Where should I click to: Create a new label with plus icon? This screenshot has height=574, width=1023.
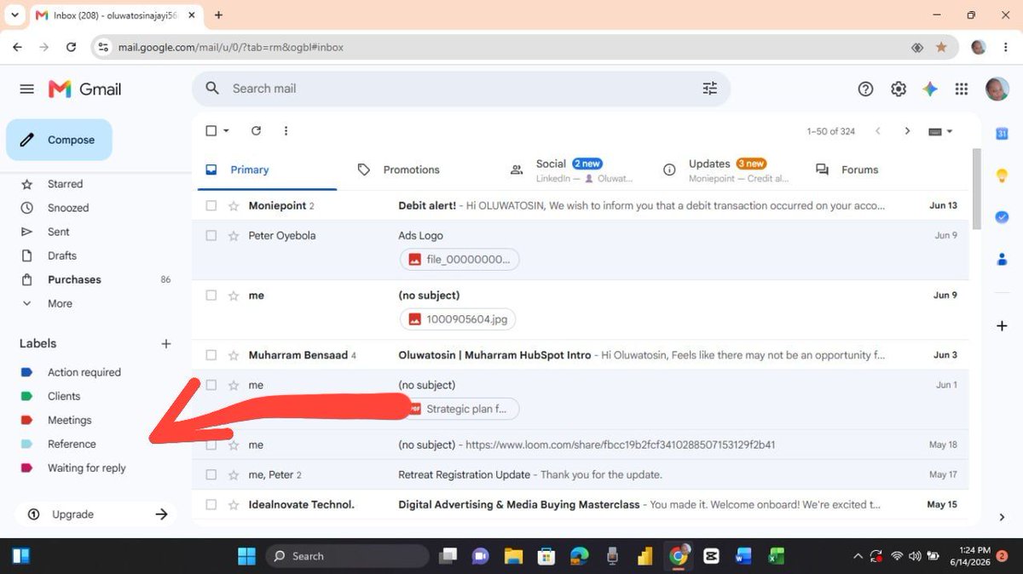coord(166,344)
